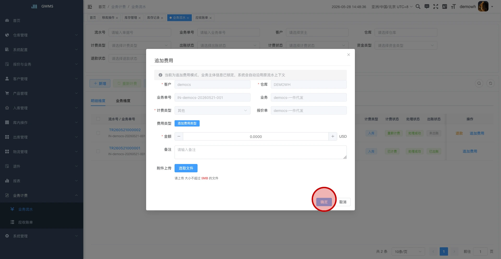Screen dimensions: 501x259
Task: Click the list icon beside 应收账单
Action: point(12,222)
